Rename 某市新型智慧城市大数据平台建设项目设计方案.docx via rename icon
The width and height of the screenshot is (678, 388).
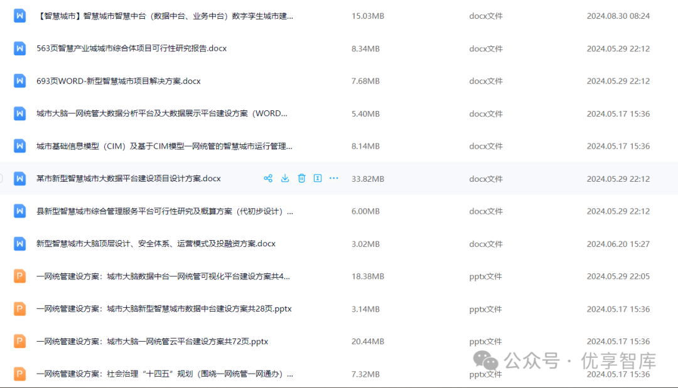tap(318, 178)
